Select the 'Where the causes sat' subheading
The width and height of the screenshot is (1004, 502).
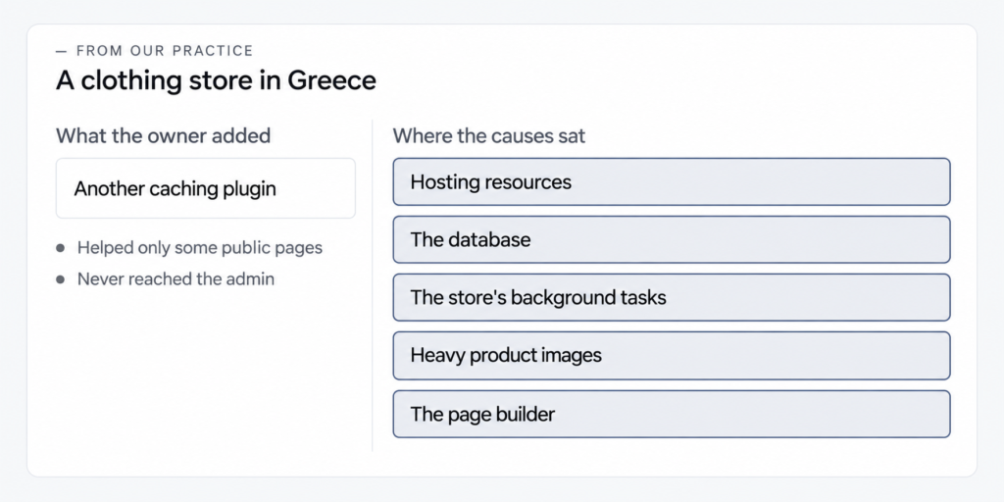(488, 135)
